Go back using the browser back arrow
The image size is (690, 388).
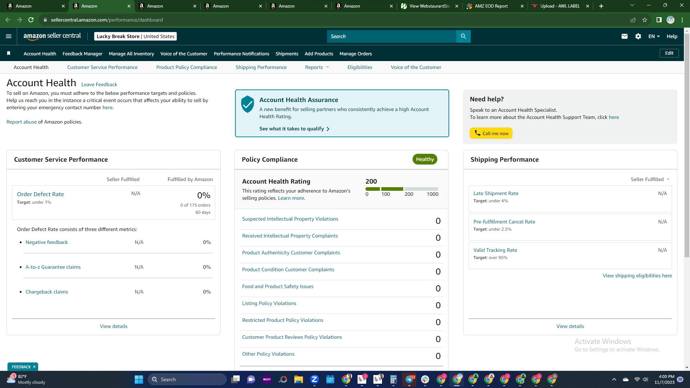(8, 20)
